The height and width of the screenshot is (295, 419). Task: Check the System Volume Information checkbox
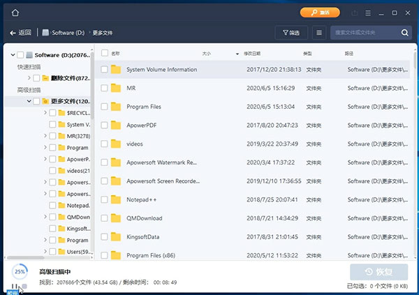click(x=104, y=70)
